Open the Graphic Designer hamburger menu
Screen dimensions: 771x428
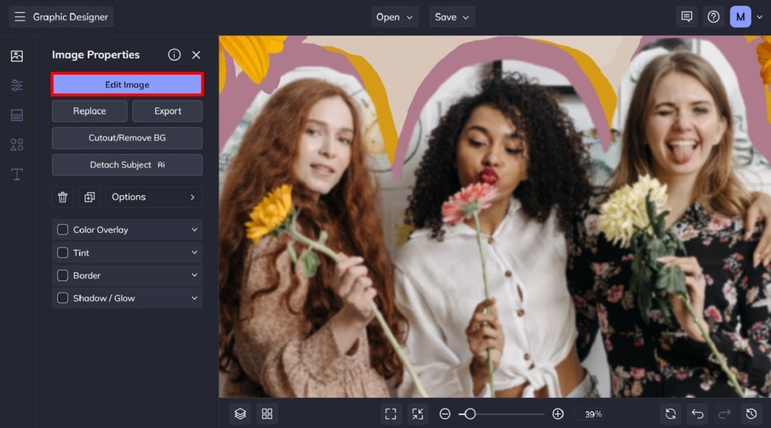pyautogui.click(x=20, y=17)
